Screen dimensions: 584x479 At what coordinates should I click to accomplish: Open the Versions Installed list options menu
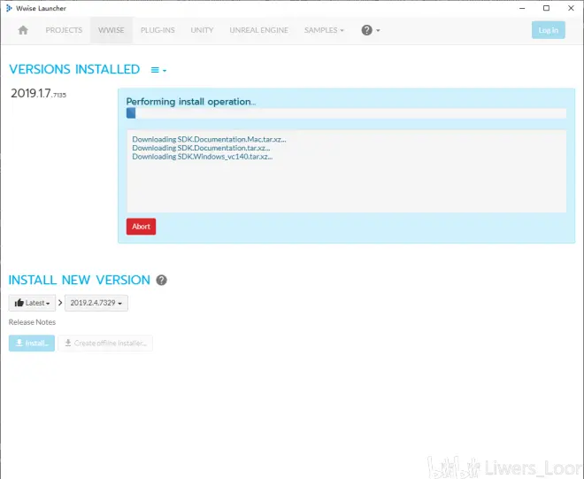click(x=158, y=70)
